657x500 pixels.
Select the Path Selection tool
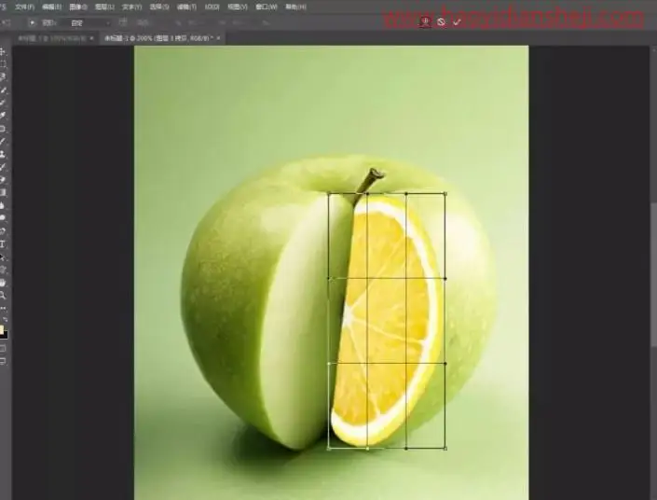(x=3, y=257)
